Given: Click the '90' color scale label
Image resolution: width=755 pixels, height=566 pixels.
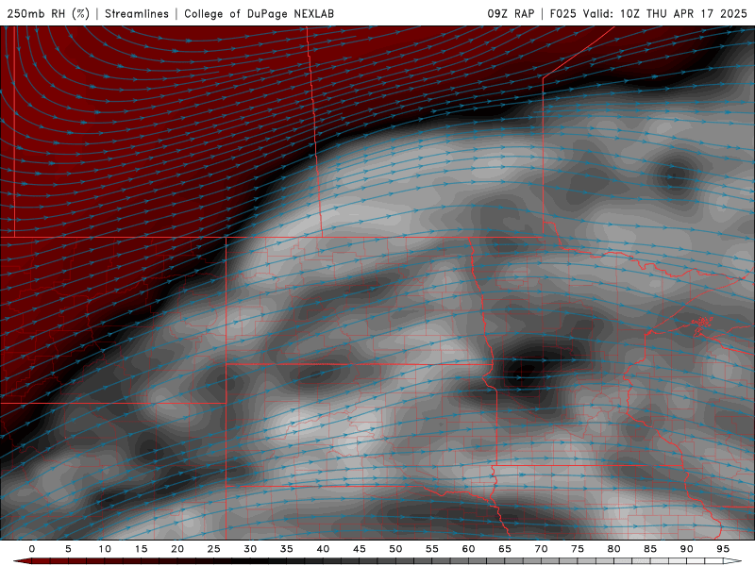Looking at the screenshot, I should [x=686, y=549].
